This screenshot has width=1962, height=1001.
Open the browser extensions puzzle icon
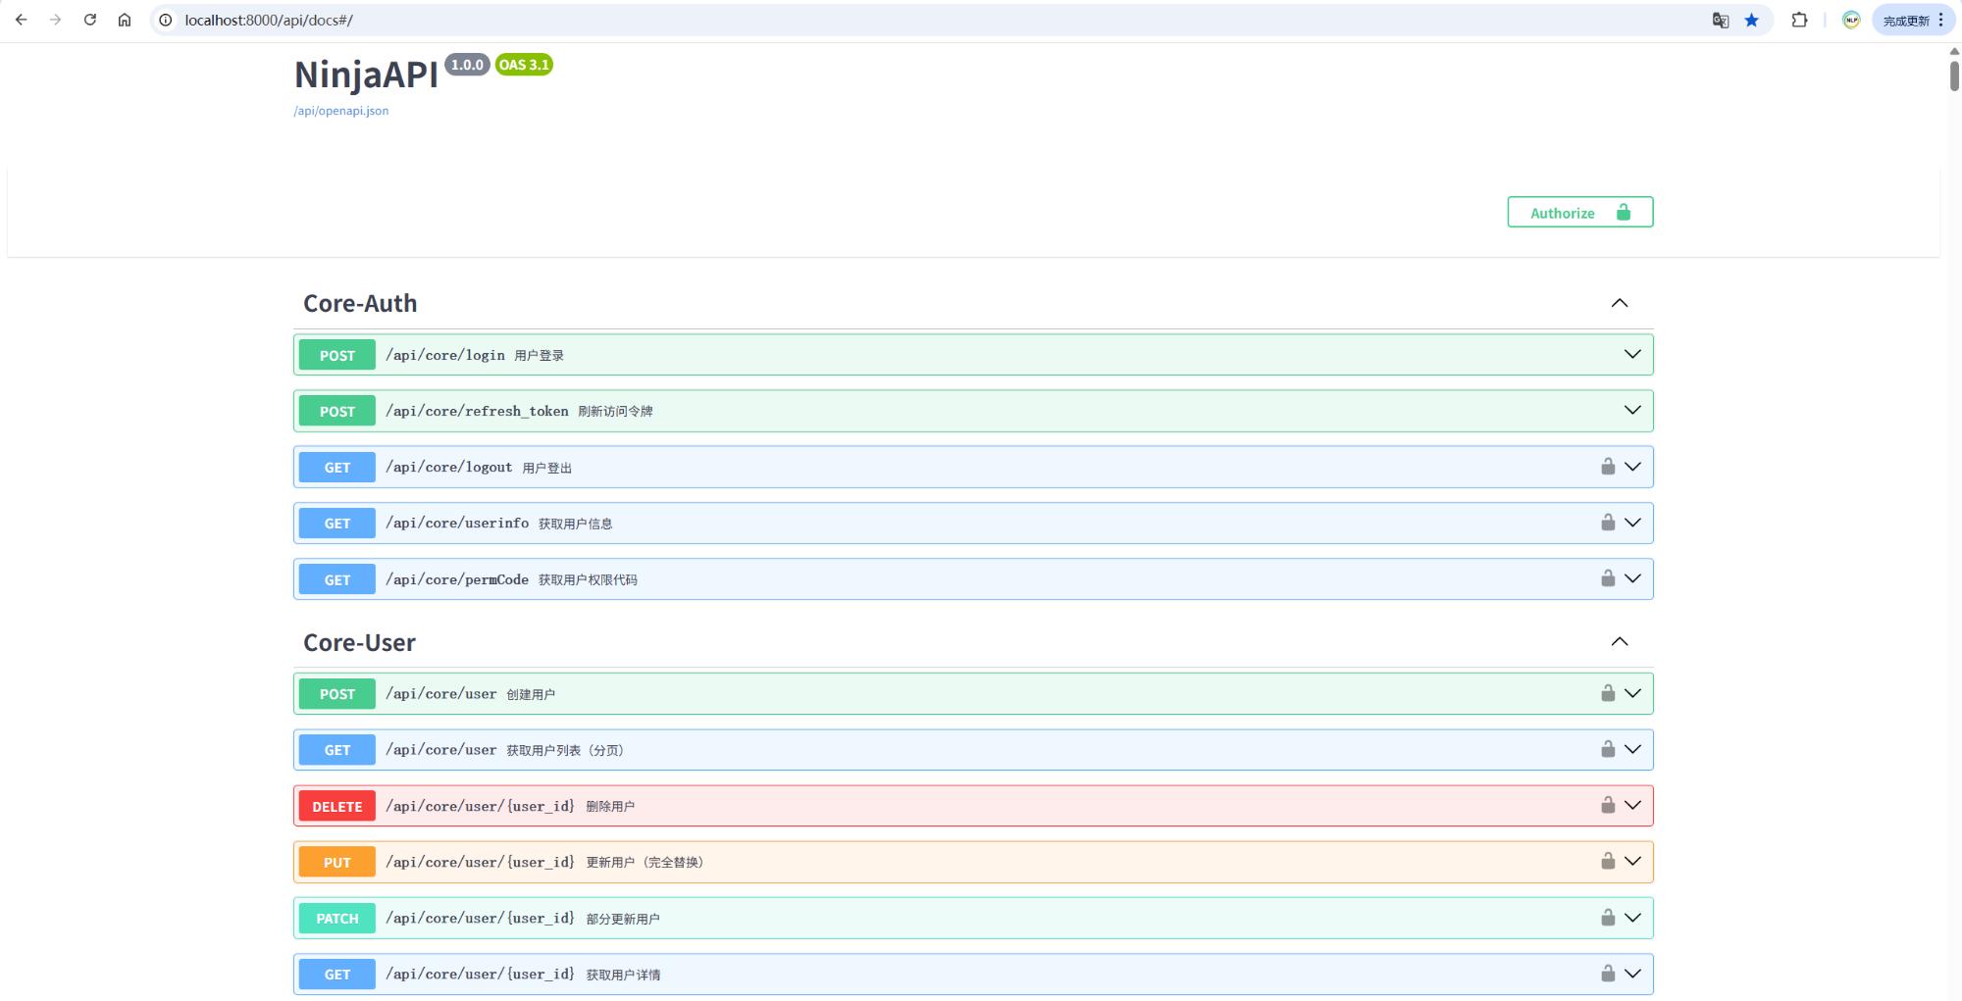click(1799, 20)
